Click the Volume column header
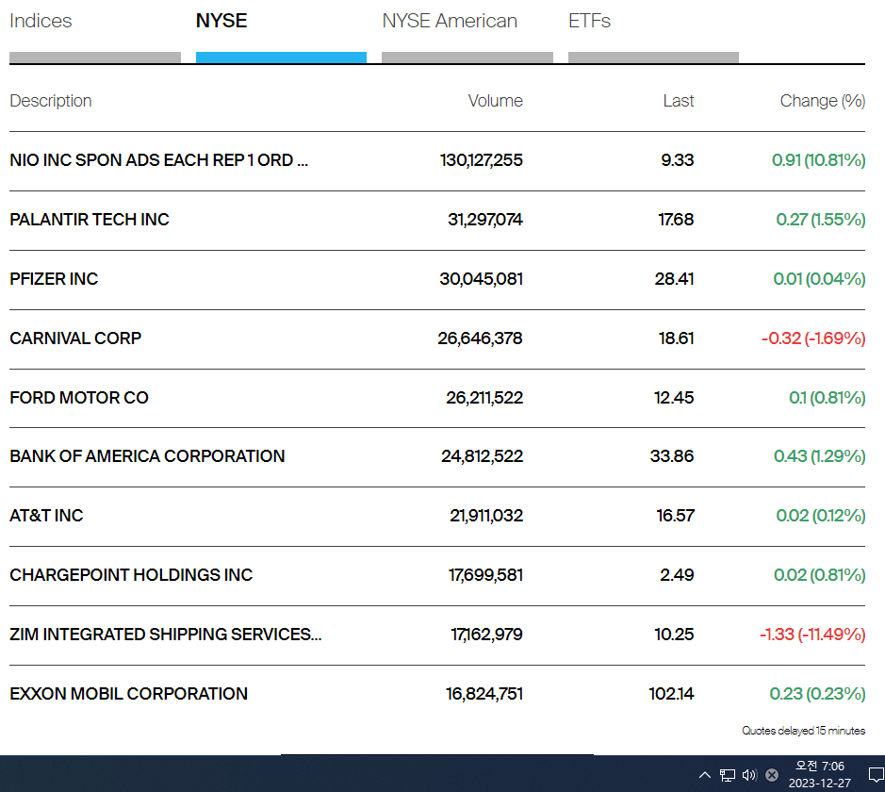 point(495,101)
